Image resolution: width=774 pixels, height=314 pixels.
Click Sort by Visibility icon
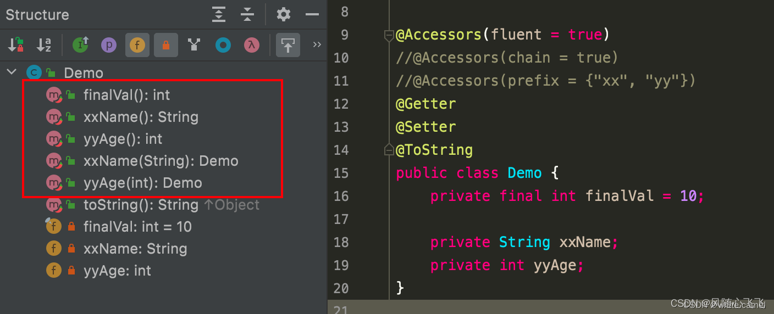(16, 45)
